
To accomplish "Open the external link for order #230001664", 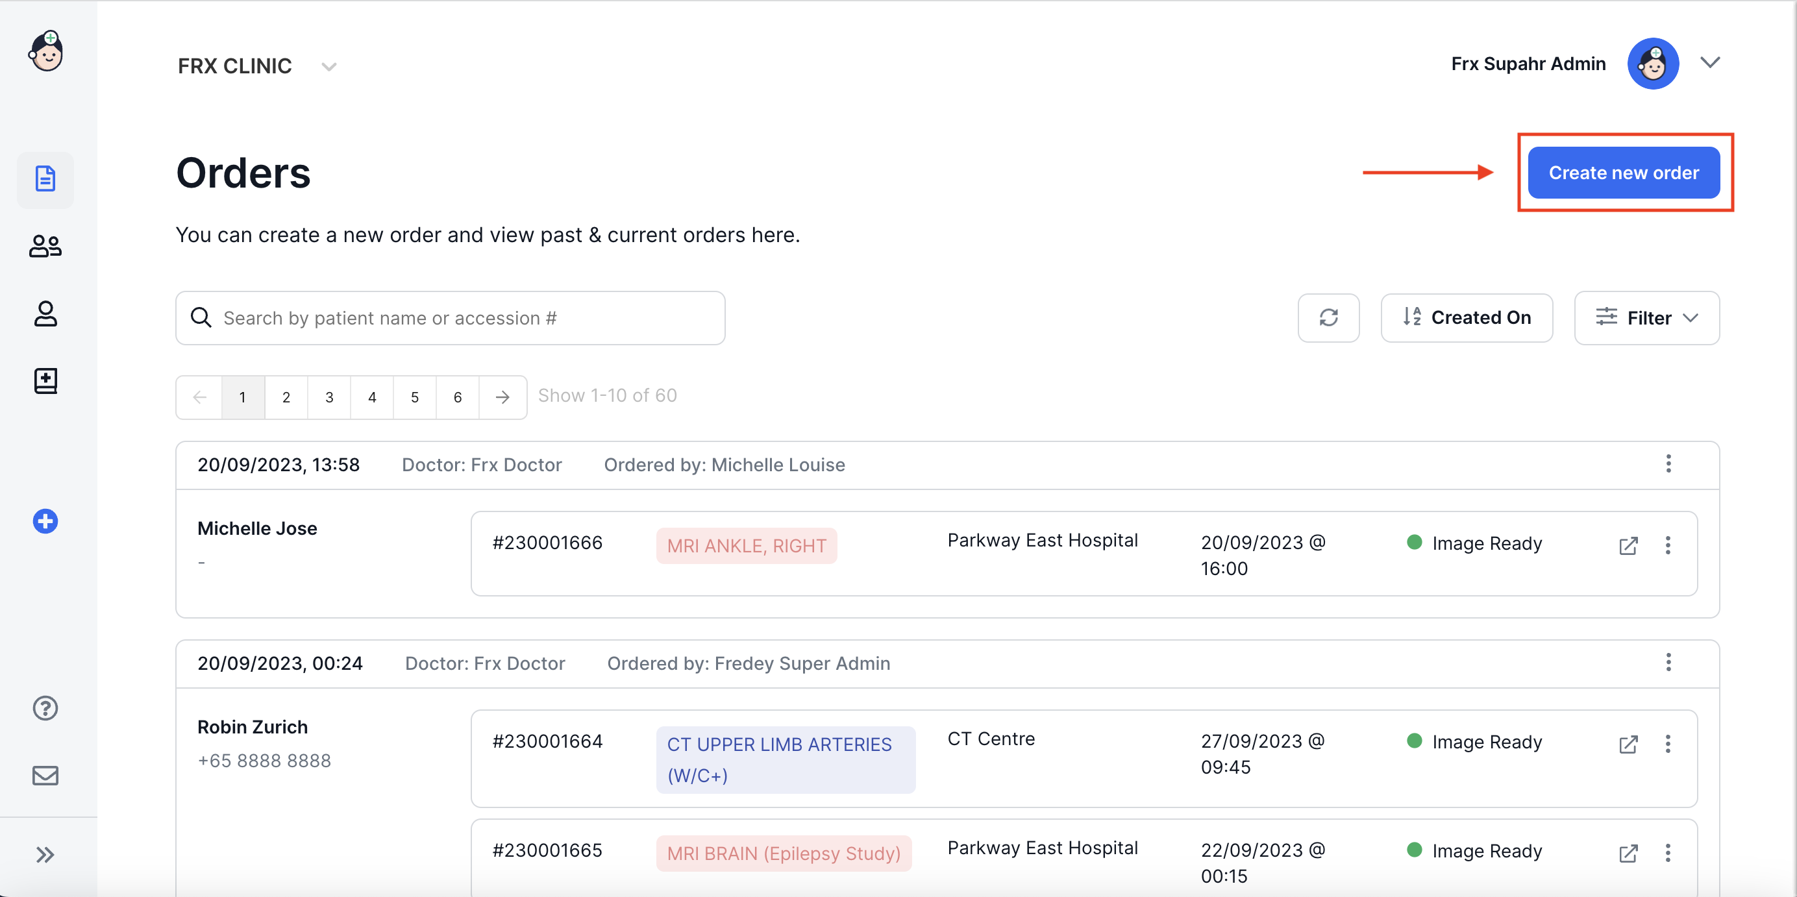I will 1628,744.
